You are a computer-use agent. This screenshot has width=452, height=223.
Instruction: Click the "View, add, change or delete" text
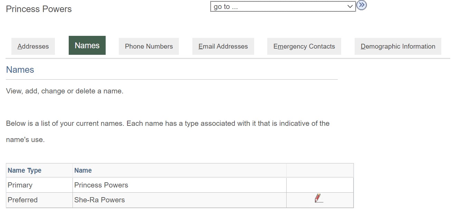click(65, 91)
